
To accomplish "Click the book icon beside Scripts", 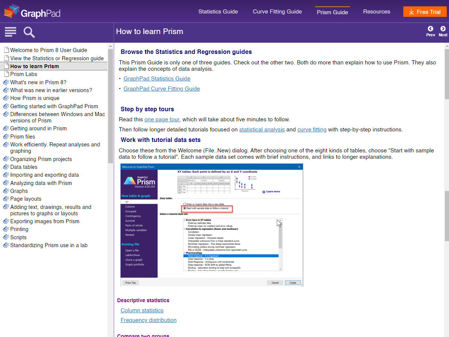I will pyautogui.click(x=6, y=237).
